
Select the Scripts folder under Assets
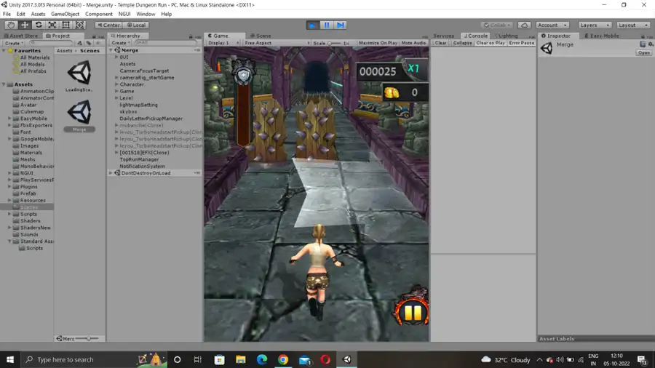[x=28, y=214]
